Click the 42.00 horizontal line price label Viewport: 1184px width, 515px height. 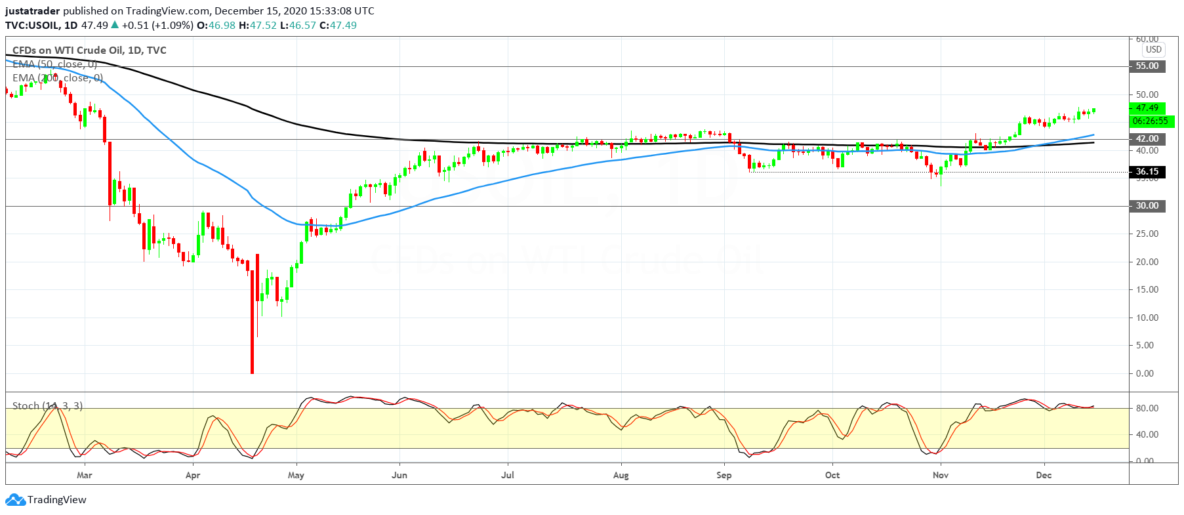[1147, 139]
